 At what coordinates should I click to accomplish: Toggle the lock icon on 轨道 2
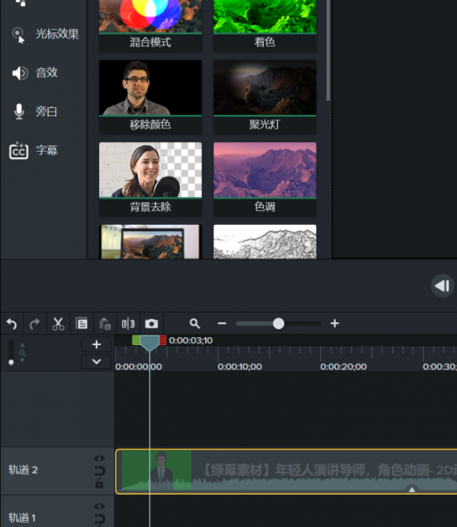[99, 484]
